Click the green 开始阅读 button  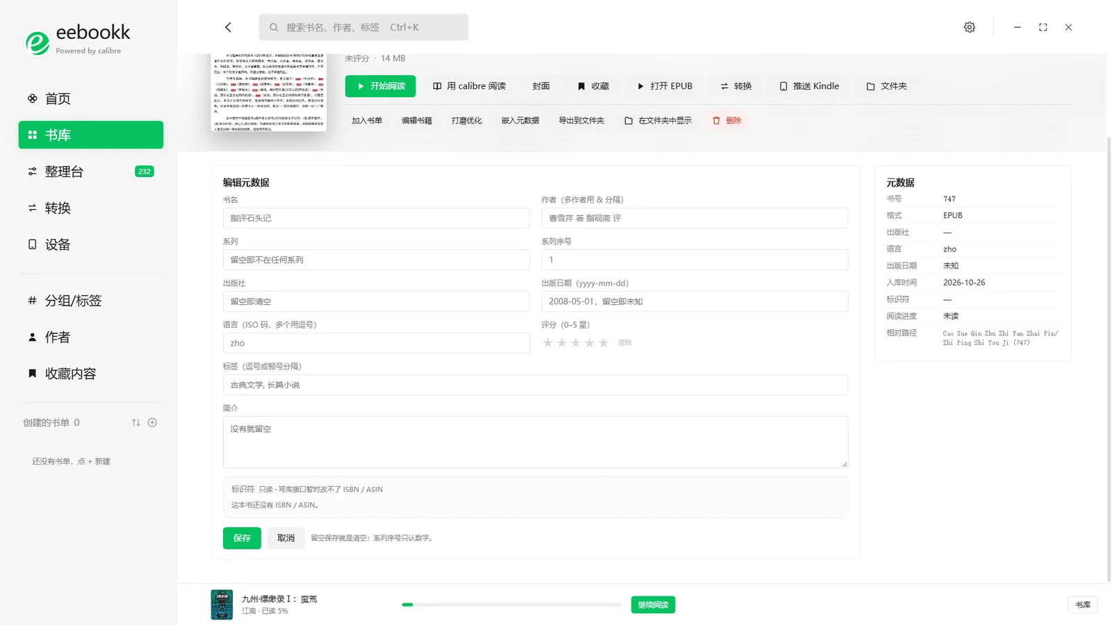click(x=380, y=86)
